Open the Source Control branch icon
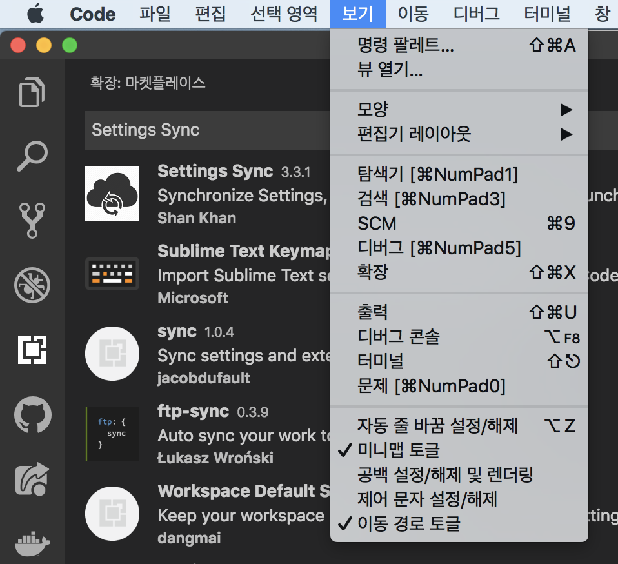The height and width of the screenshot is (564, 618). coord(32,221)
